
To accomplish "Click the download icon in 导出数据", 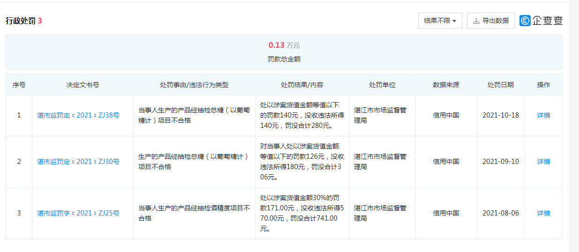I will (x=476, y=21).
